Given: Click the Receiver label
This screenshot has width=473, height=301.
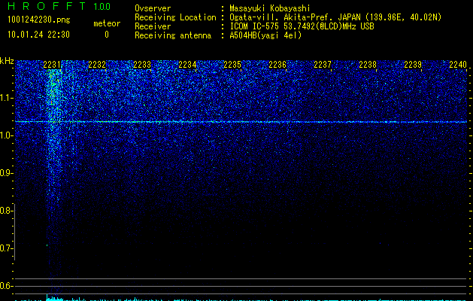Looking at the screenshot, I should coord(153,26).
